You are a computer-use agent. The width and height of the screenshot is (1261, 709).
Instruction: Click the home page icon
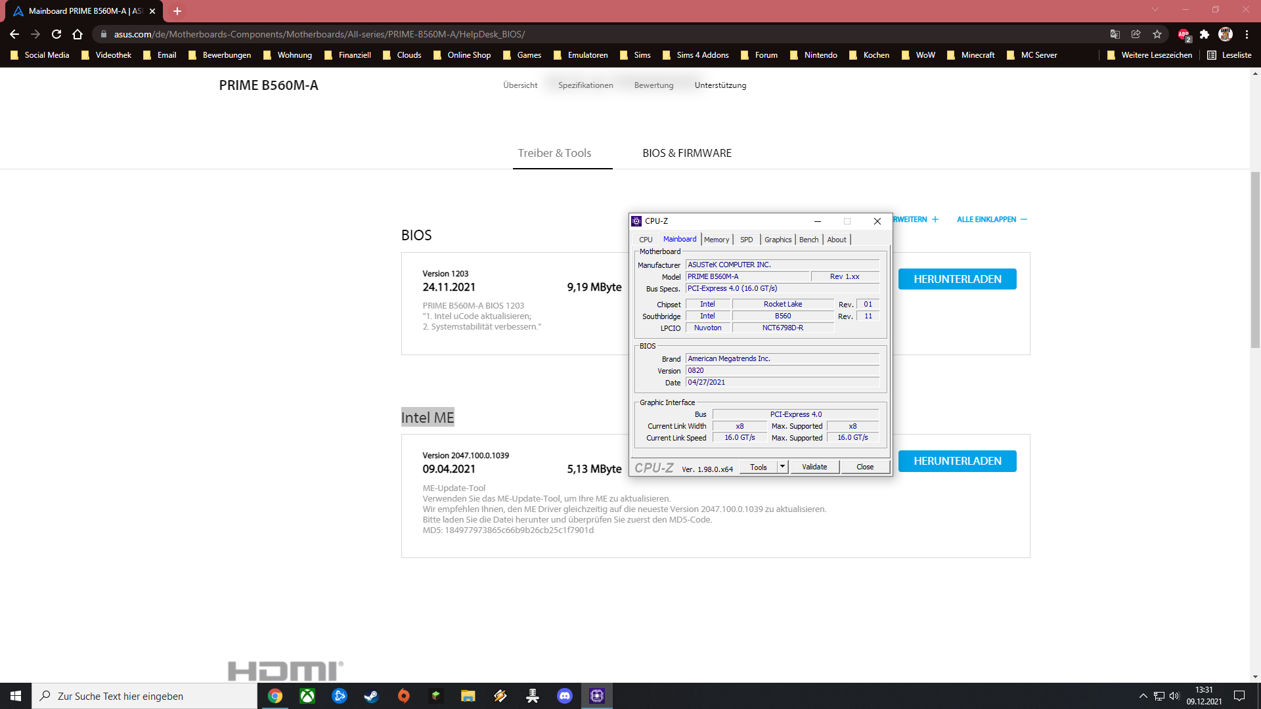(x=77, y=34)
